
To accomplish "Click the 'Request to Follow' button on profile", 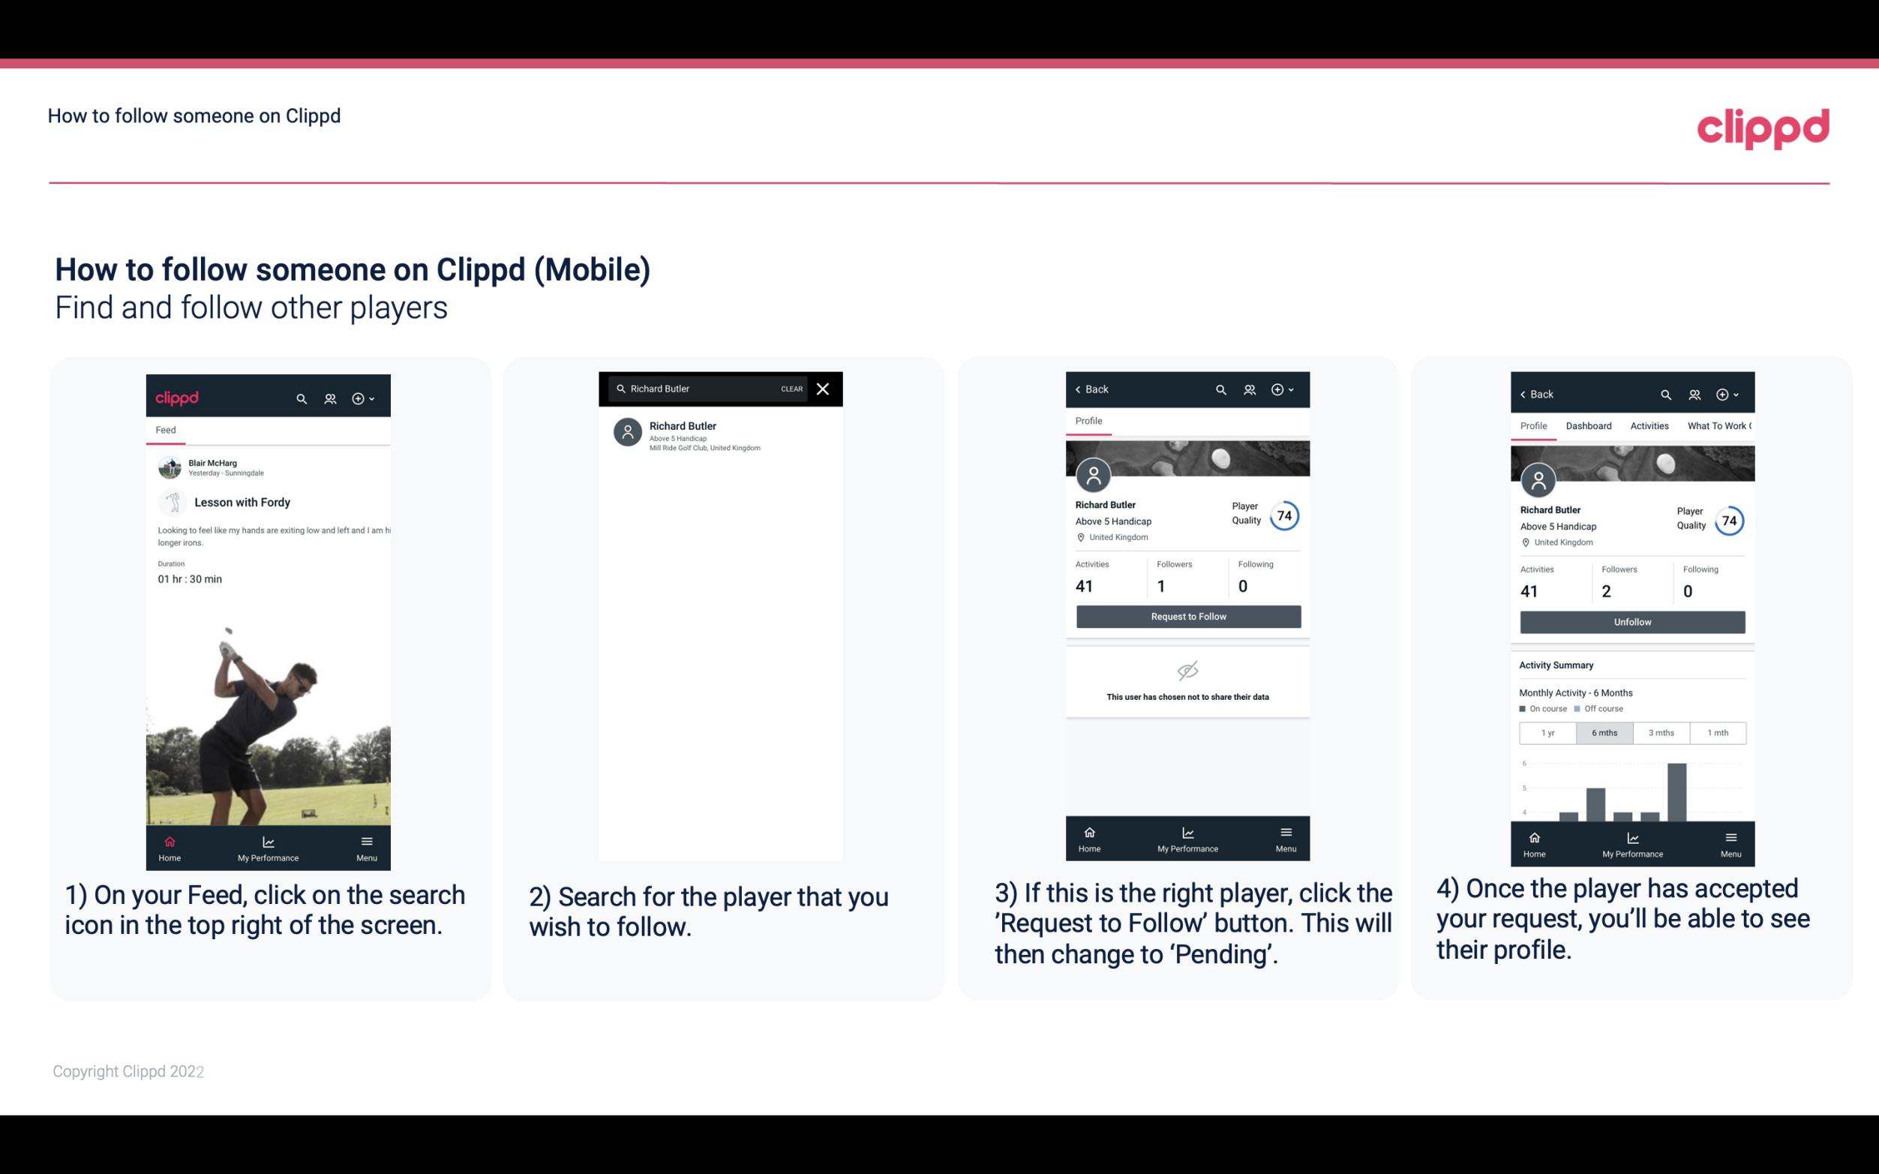I will click(1187, 617).
